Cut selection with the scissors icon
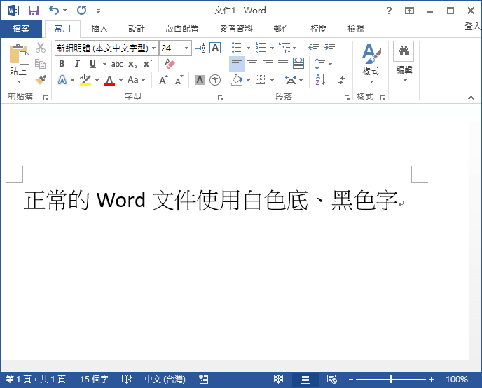Screen dimensions: 482x388 pos(40,48)
